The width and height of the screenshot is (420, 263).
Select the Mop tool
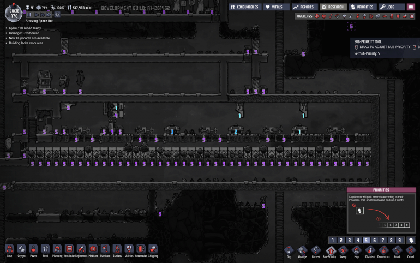point(356,250)
